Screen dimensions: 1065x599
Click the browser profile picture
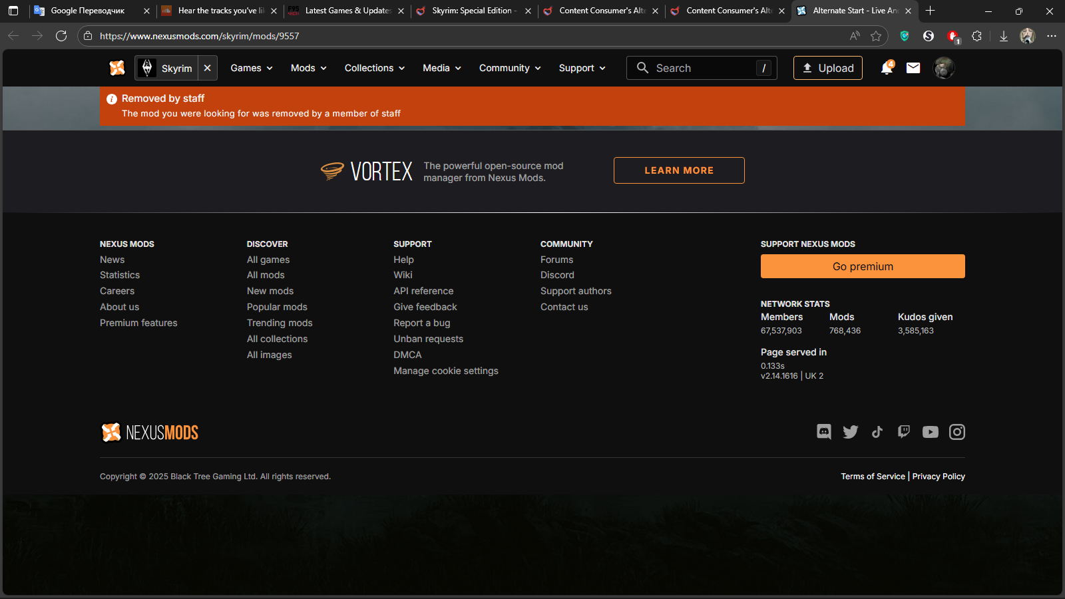click(1028, 36)
